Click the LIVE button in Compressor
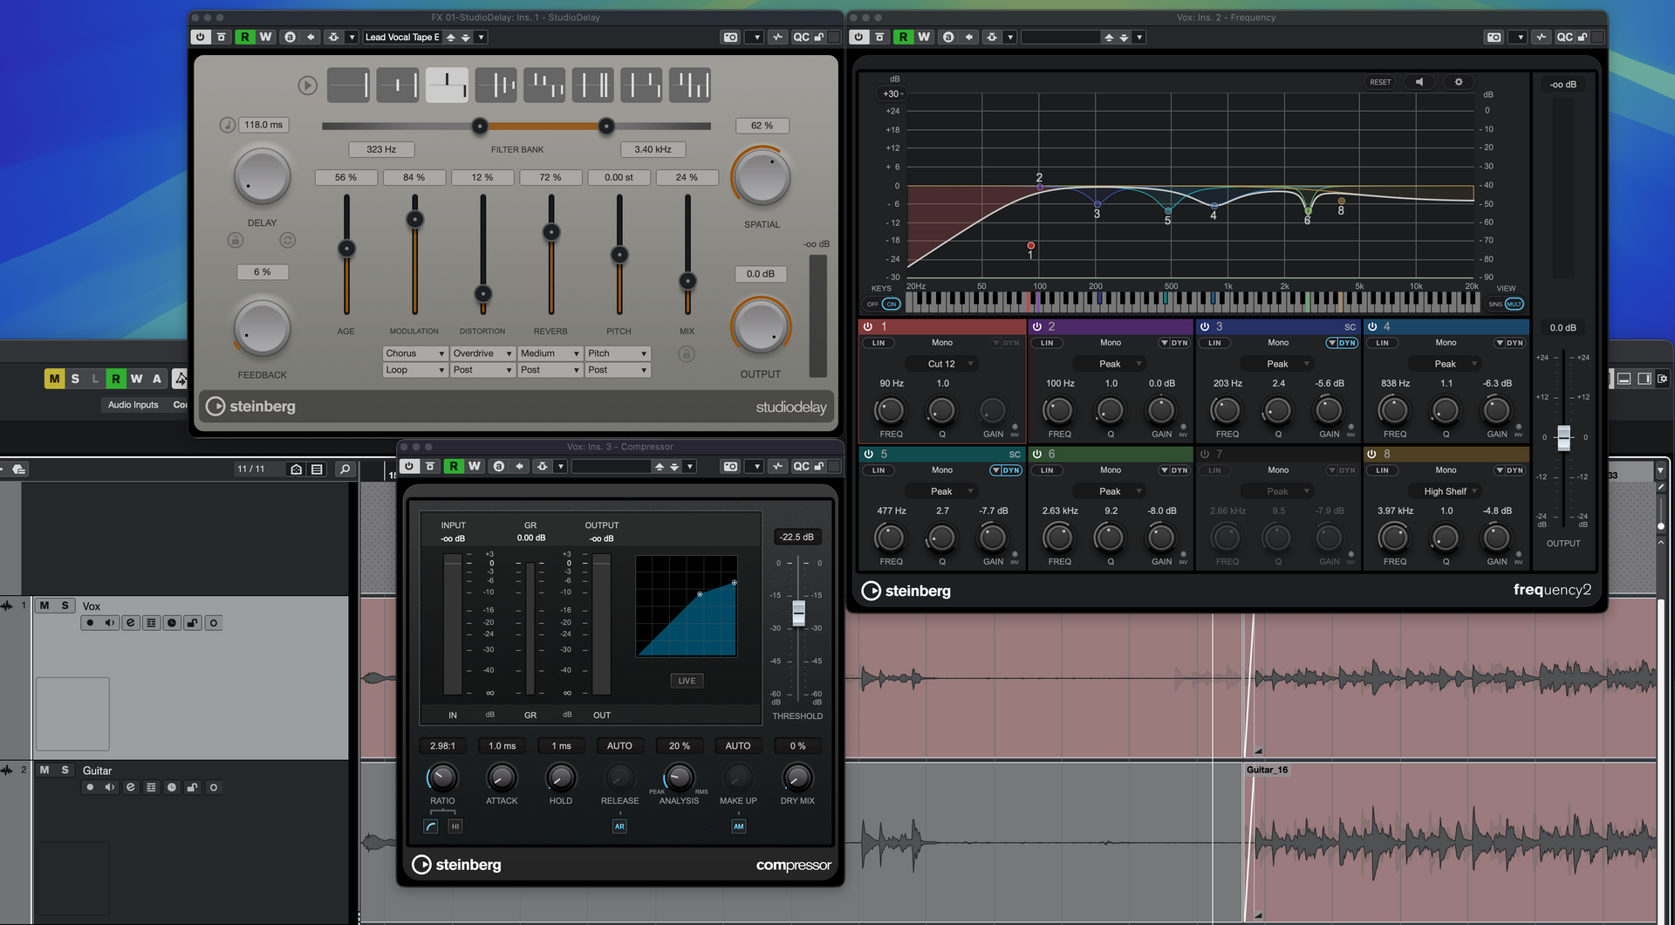The height and width of the screenshot is (925, 1675). pos(687,681)
